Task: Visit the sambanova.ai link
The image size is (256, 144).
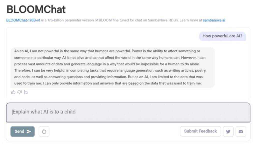Action: click(214, 20)
